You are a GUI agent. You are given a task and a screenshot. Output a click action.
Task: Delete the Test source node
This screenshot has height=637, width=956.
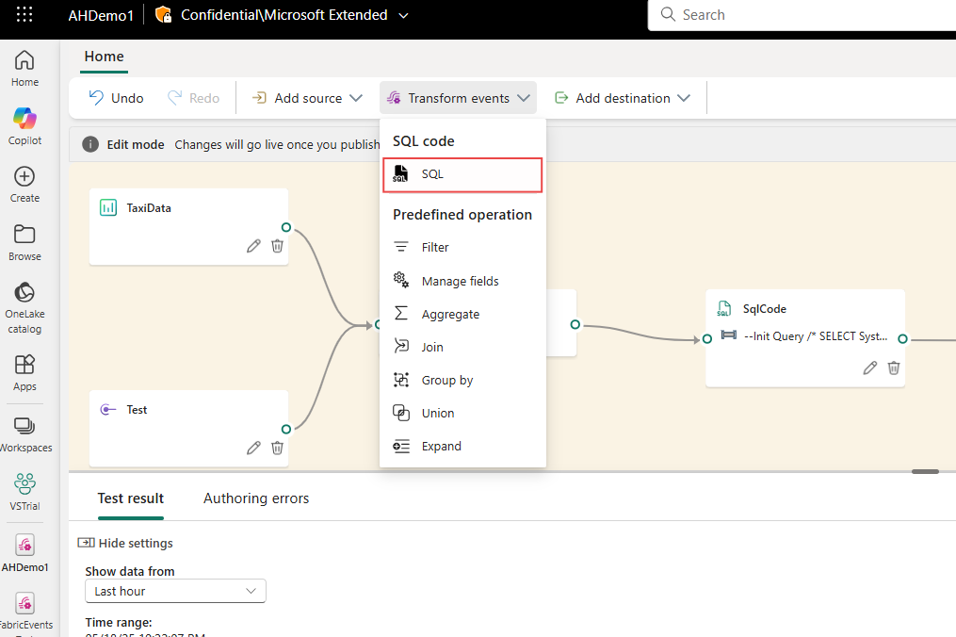[278, 448]
